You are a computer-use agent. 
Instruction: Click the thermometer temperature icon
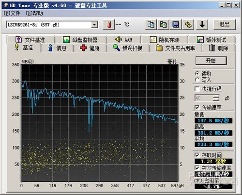(109, 25)
